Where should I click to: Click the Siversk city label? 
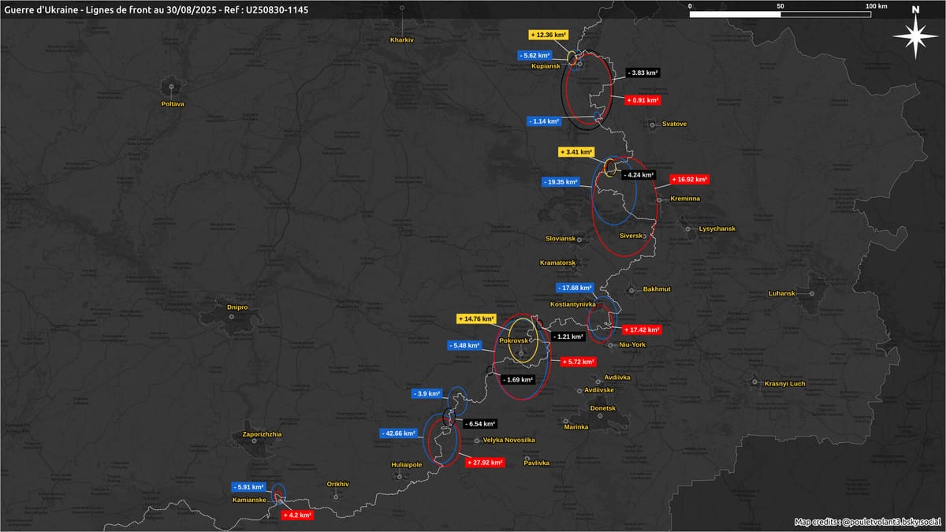click(632, 236)
